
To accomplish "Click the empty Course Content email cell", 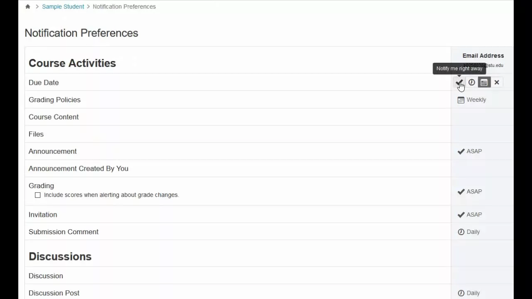I will (x=482, y=117).
